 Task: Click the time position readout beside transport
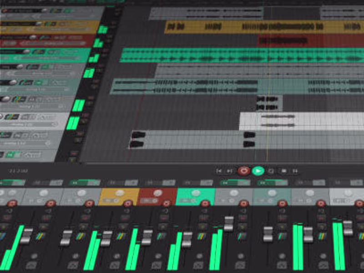(x=18, y=171)
